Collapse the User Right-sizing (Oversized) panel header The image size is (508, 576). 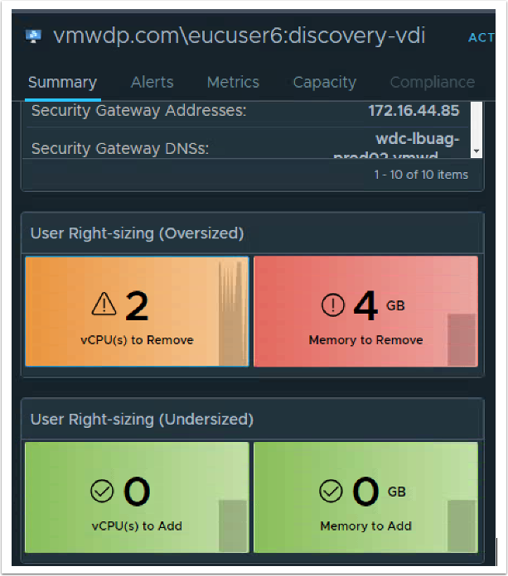pos(252,233)
